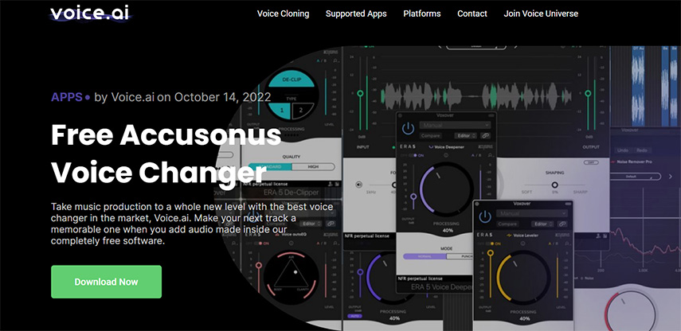The height and width of the screenshot is (331, 681).
Task: Open the APPS category link
Action: point(66,97)
